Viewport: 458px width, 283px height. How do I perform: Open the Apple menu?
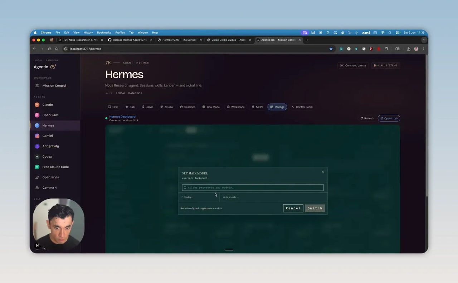point(35,33)
